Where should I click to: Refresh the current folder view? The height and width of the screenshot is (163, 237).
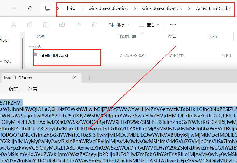point(30,8)
